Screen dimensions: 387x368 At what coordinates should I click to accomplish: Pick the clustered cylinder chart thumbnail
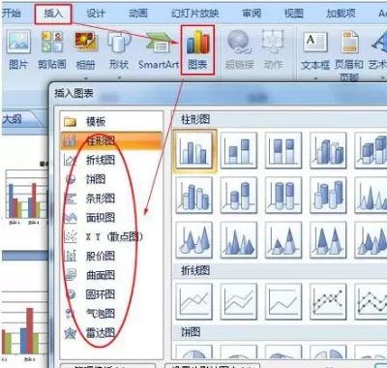(x=194, y=195)
